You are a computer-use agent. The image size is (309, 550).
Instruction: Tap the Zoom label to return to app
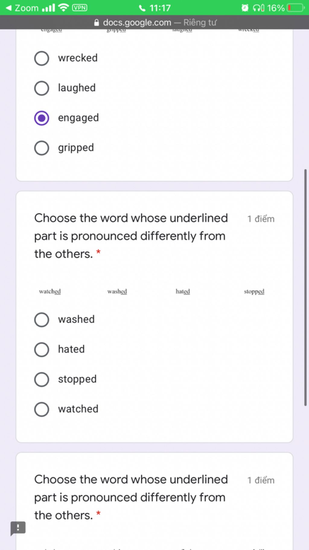tap(27, 8)
